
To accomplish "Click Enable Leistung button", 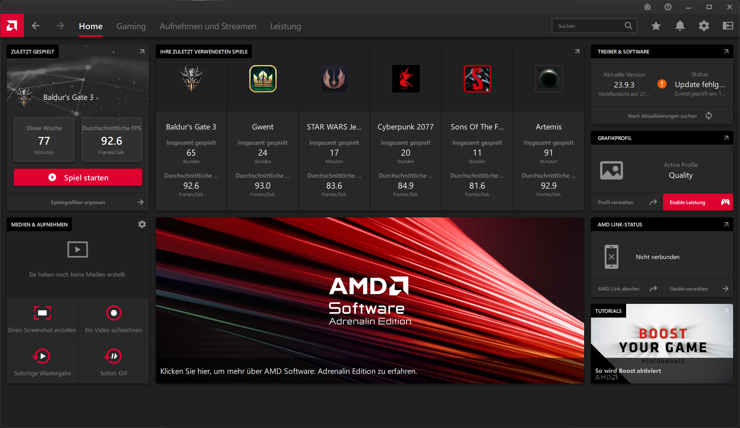I will point(698,202).
